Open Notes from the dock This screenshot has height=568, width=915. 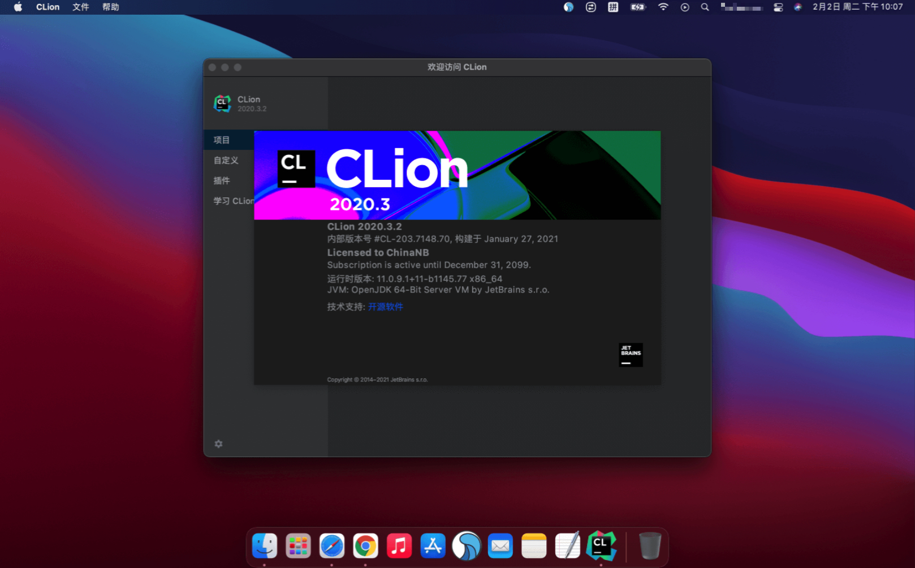click(x=534, y=546)
